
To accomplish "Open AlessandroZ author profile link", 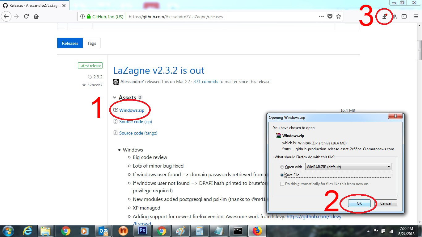I will pyautogui.click(x=132, y=82).
